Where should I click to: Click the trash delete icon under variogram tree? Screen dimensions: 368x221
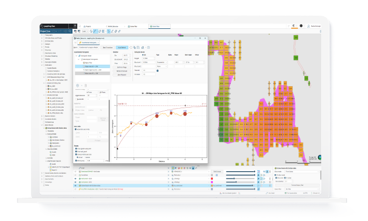tap(86, 86)
